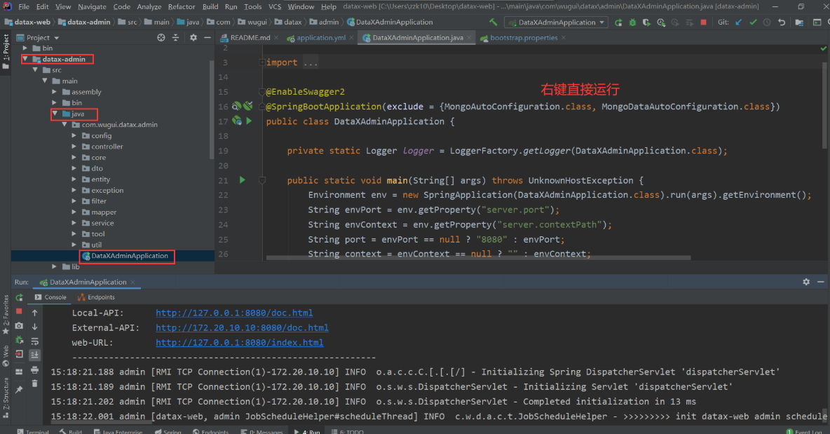The image size is (830, 434).
Task: Expand the lib folder in Project tree
Action: point(54,266)
